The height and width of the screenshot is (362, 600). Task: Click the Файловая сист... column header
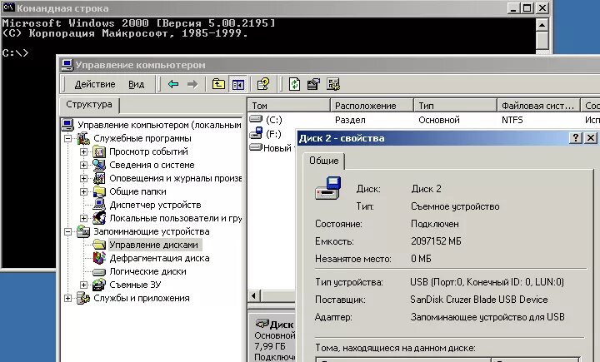tap(538, 106)
